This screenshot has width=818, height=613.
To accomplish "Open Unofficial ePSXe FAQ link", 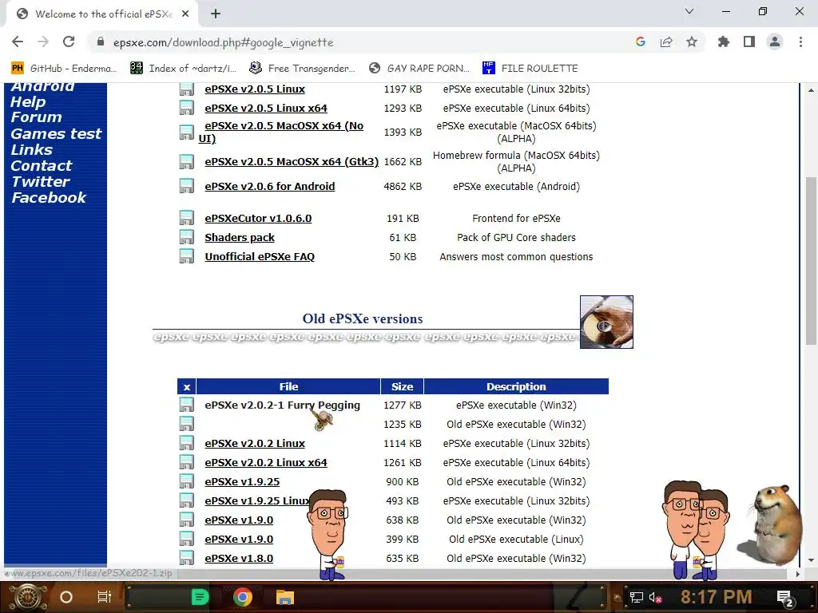I will [x=260, y=257].
